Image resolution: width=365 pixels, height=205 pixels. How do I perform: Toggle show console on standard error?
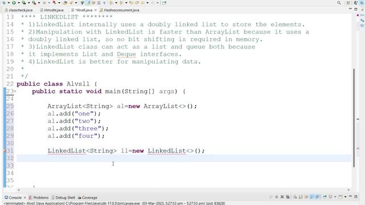tap(318, 197)
